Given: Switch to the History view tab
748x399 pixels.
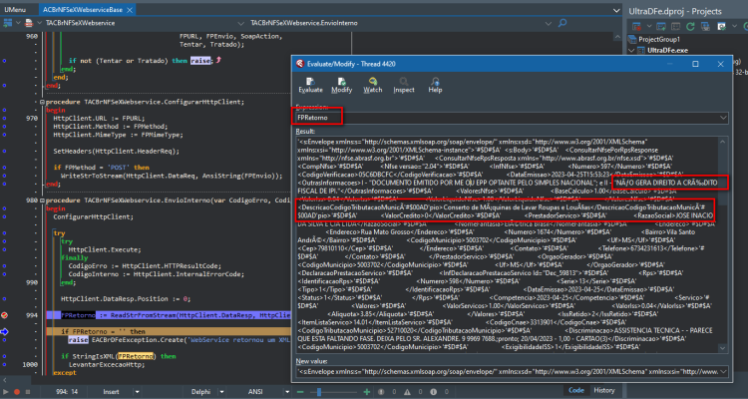Looking at the screenshot, I should [x=604, y=390].
